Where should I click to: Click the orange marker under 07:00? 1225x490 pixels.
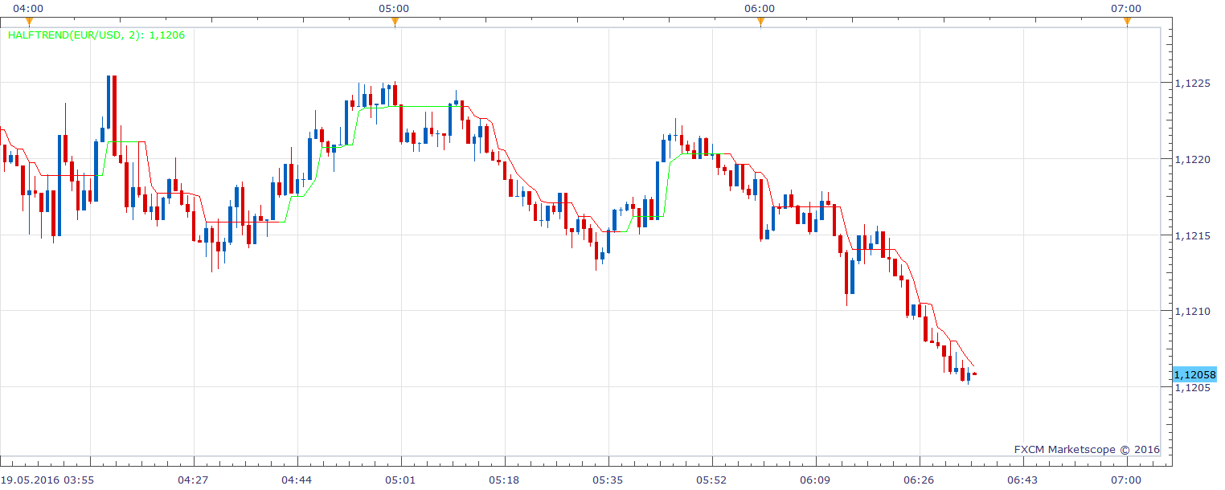1127,22
